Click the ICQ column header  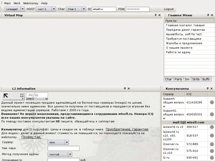point(196,94)
